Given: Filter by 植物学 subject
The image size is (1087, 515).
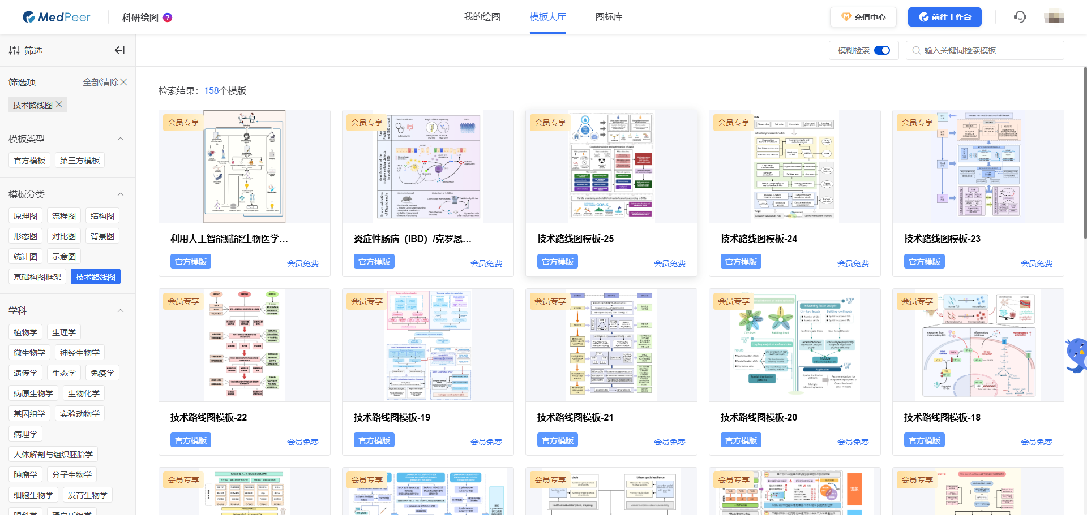Looking at the screenshot, I should 25,332.
